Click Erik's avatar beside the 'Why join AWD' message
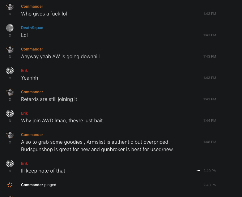Viewport: 242px width, 197px height. pyautogui.click(x=10, y=113)
